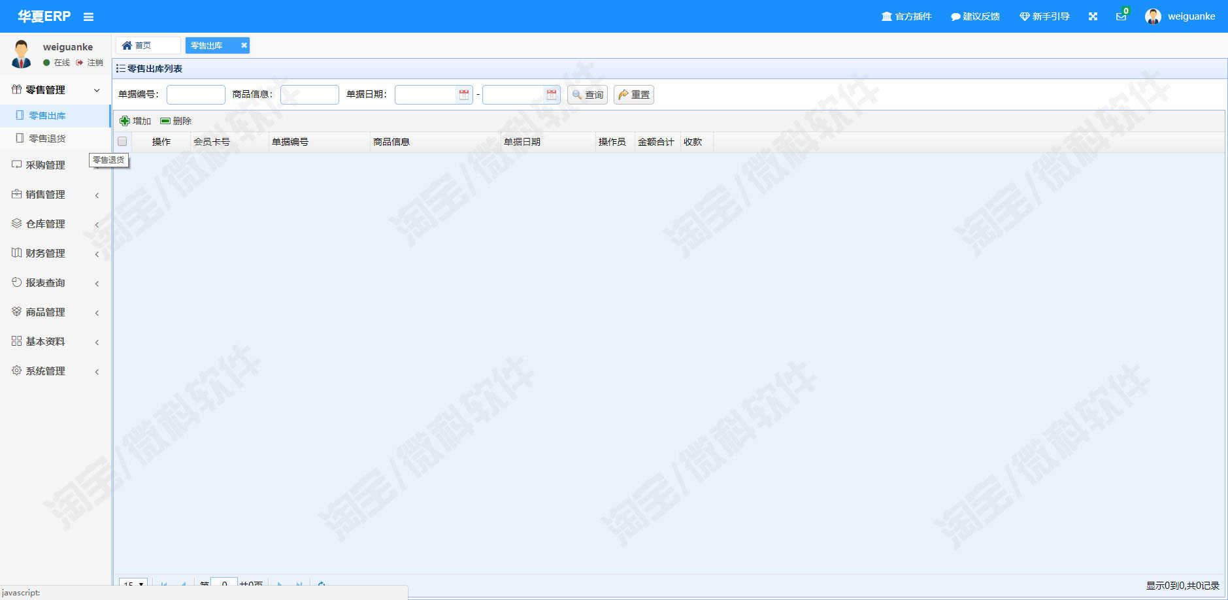Toggle sidebar with the hamburger menu icon
Image resolution: width=1228 pixels, height=600 pixels.
pyautogui.click(x=88, y=17)
